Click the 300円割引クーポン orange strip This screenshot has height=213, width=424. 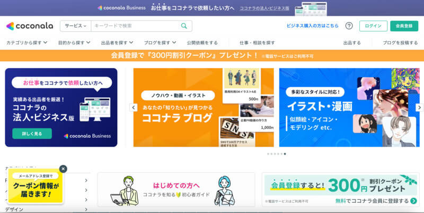point(212,55)
